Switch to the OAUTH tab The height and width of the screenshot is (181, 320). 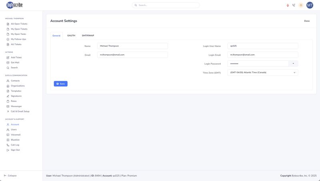[x=71, y=36]
